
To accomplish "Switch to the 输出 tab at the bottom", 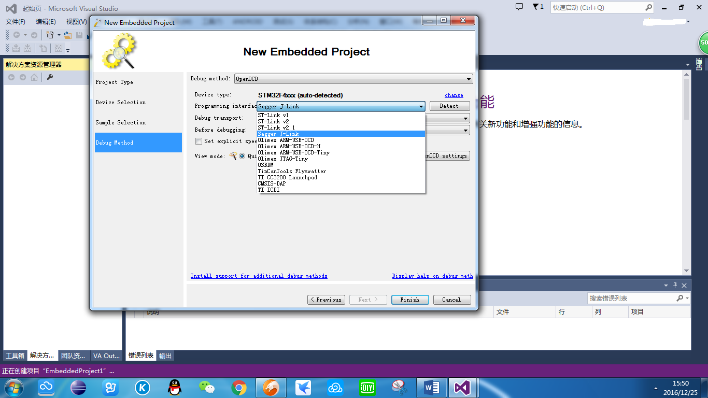I will coord(165,356).
